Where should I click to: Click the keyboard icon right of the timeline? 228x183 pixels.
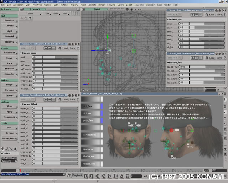207,170
